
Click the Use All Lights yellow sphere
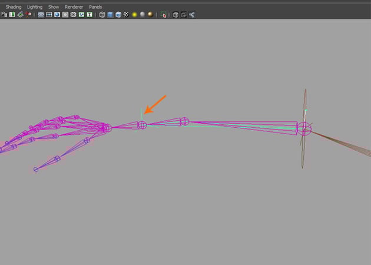point(134,14)
